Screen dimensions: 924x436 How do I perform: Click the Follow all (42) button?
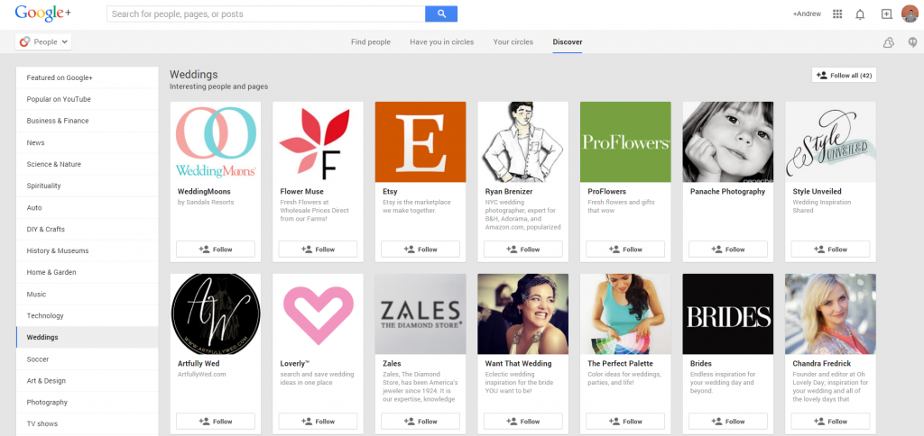point(844,76)
